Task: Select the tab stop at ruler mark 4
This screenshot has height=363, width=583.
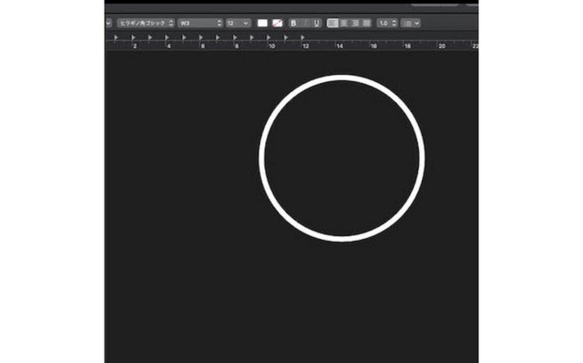Action: click(x=167, y=37)
